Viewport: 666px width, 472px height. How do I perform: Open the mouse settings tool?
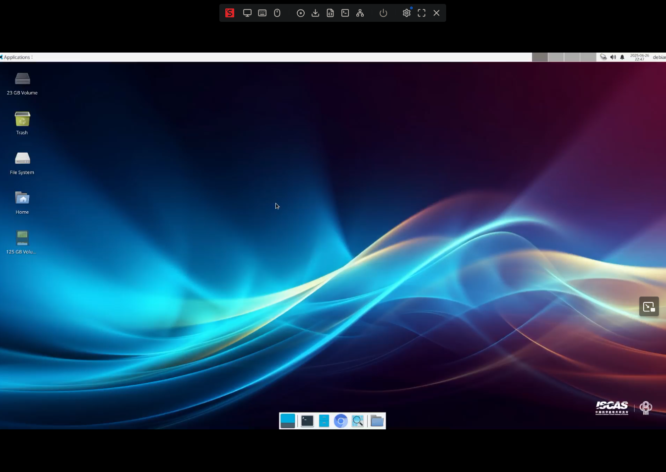[x=277, y=13]
